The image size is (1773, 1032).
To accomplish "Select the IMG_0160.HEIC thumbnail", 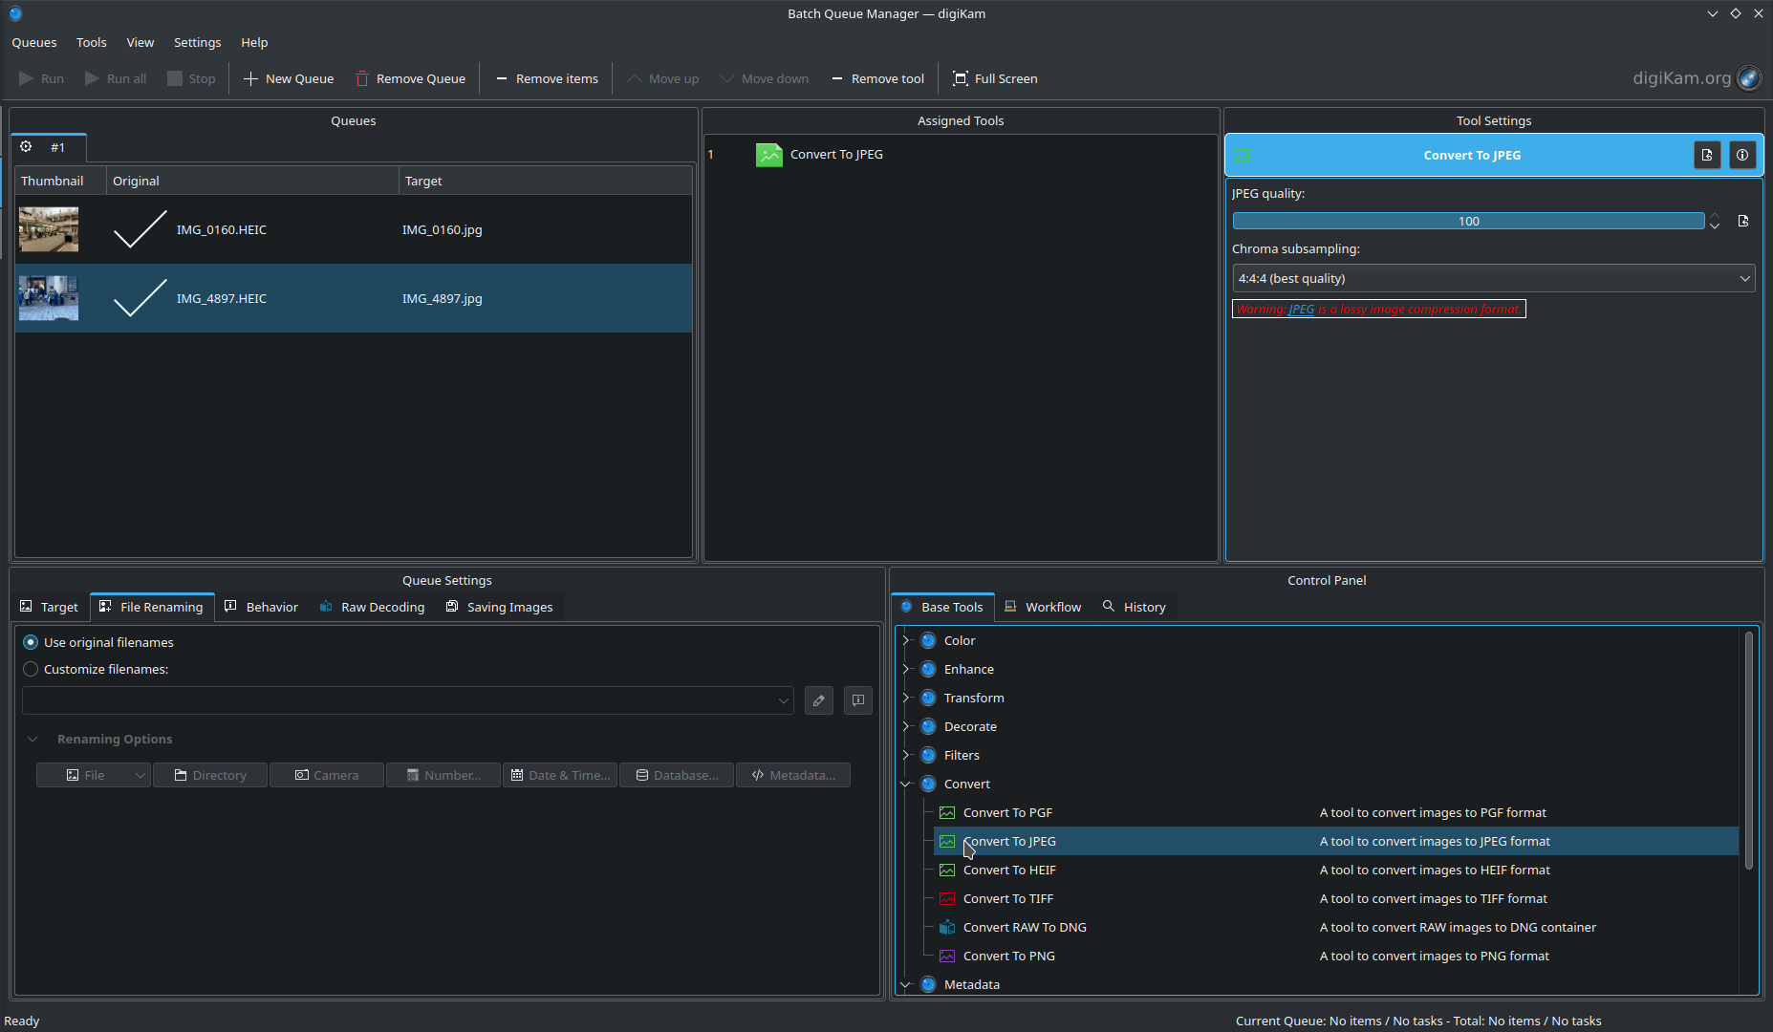I will tap(48, 229).
